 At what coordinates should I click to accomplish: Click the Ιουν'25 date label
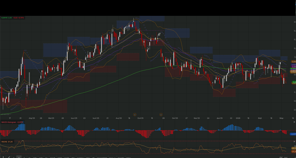74,118
